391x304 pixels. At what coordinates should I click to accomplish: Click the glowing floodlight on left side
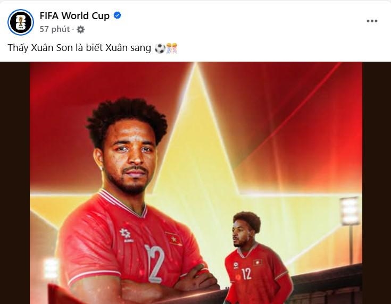(x=51, y=268)
